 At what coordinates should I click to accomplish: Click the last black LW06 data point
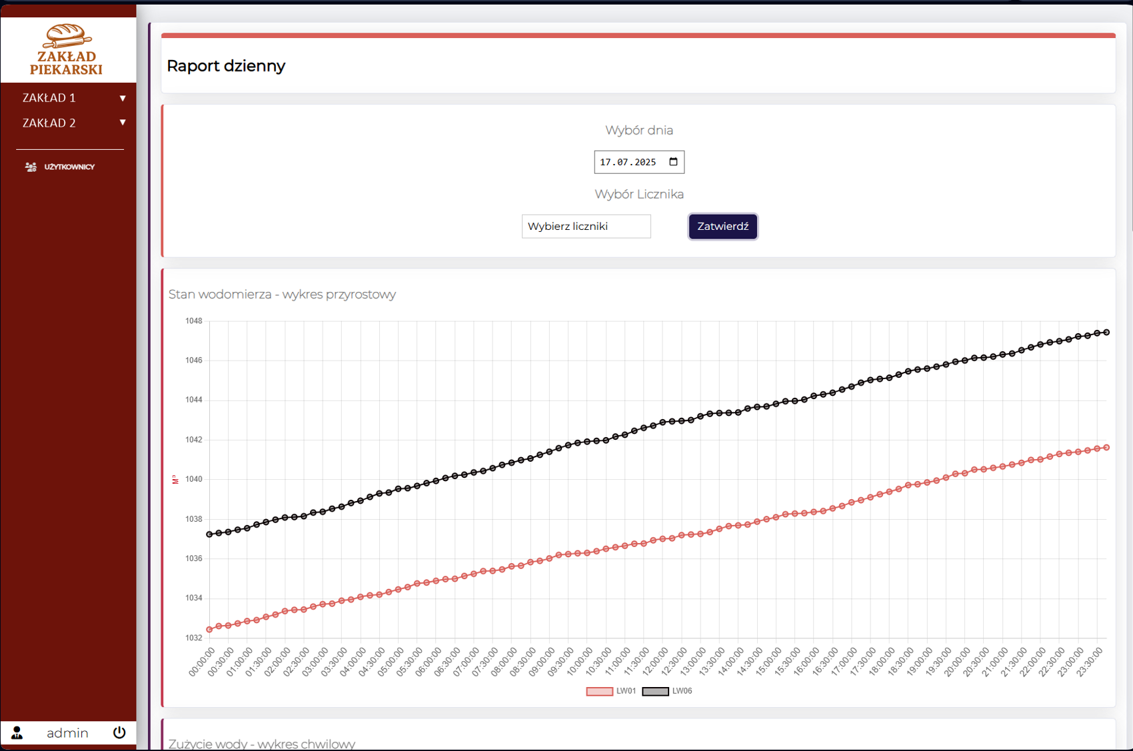tap(1107, 332)
